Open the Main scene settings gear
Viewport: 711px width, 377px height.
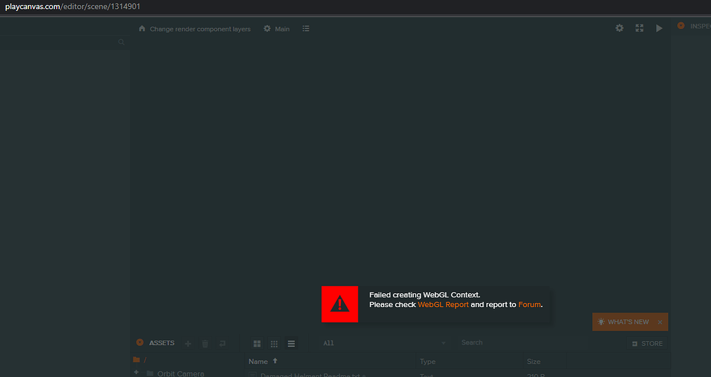267,28
